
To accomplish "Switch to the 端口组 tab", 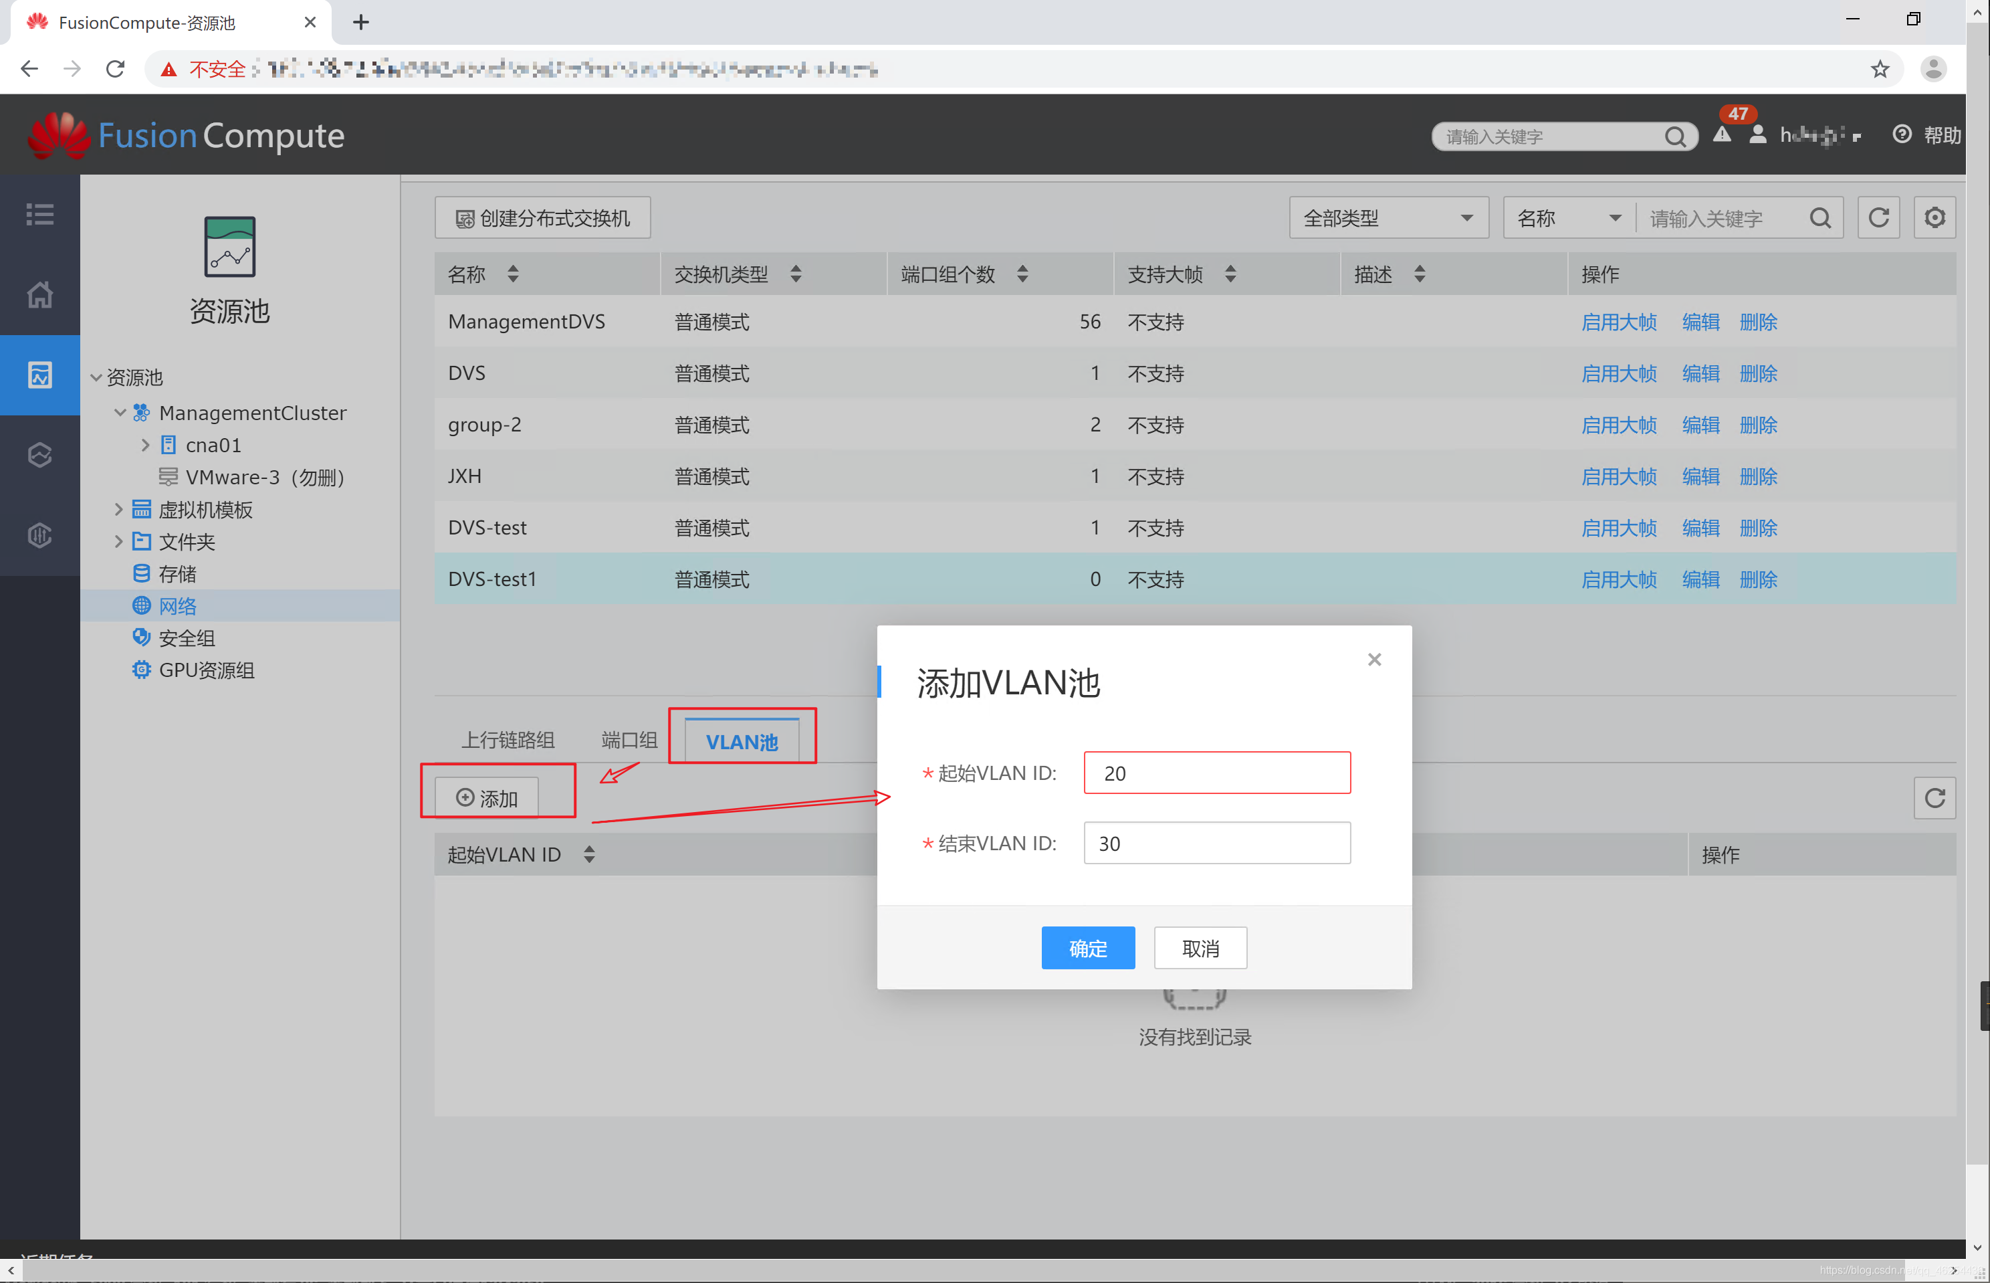I will click(x=629, y=741).
